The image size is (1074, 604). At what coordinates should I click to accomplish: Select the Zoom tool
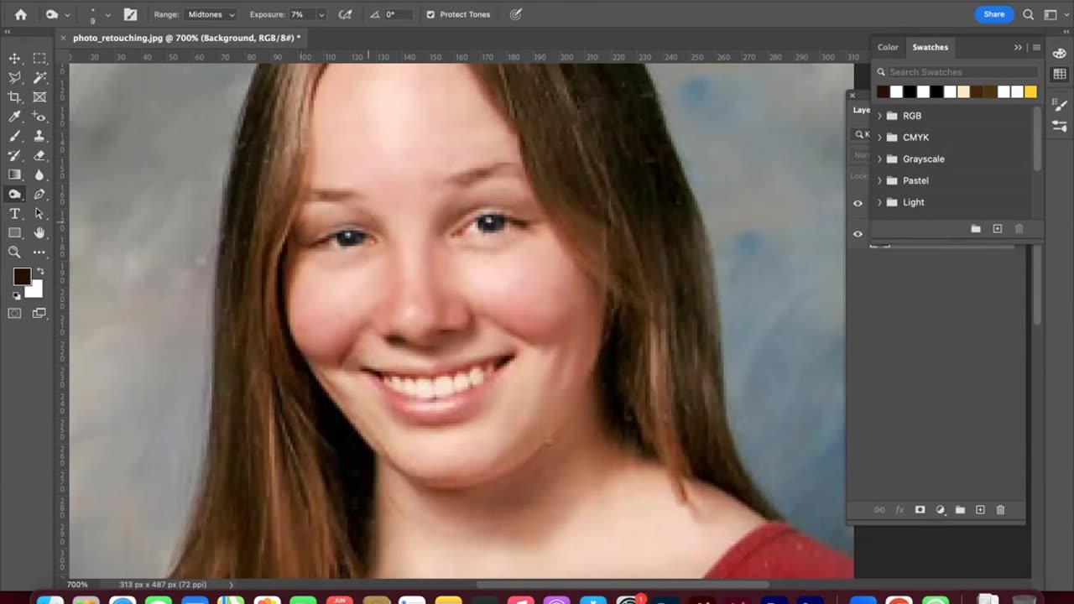tap(15, 253)
